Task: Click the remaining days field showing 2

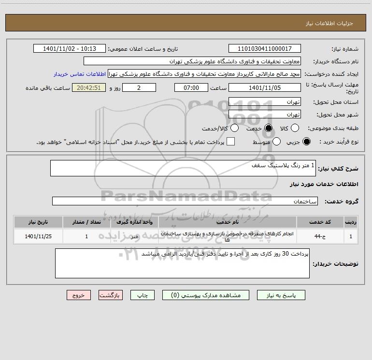Action: click(x=139, y=87)
